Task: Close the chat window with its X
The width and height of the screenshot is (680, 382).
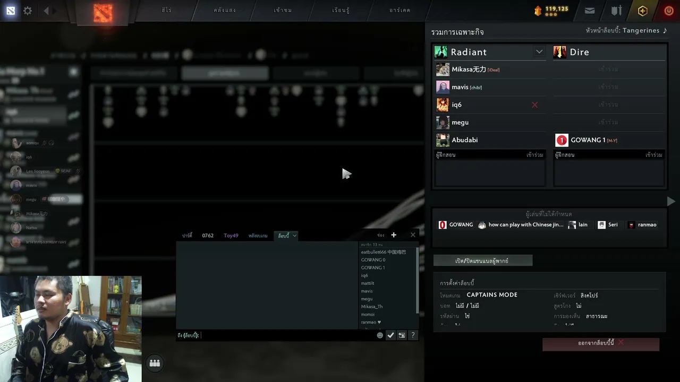Action: tap(413, 235)
